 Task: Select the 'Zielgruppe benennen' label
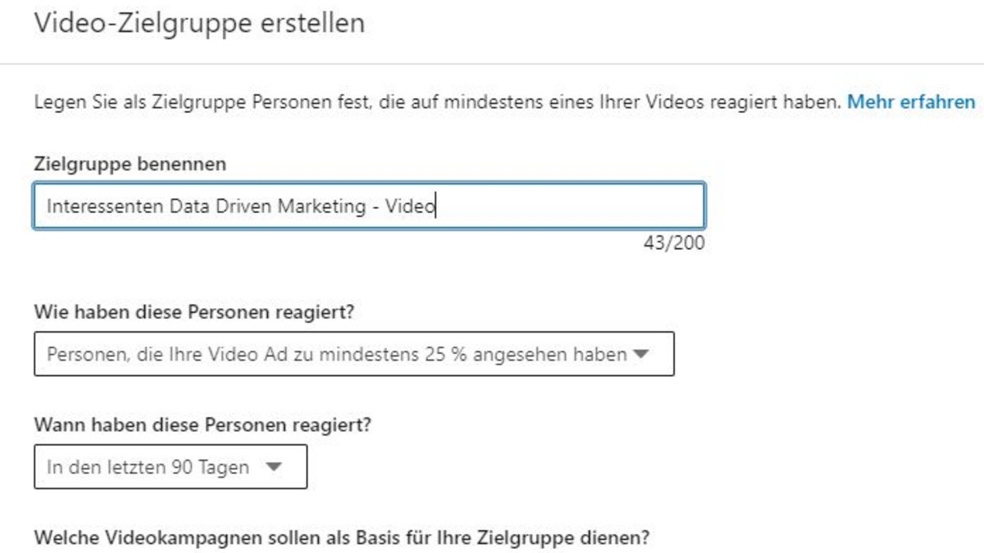pos(130,164)
